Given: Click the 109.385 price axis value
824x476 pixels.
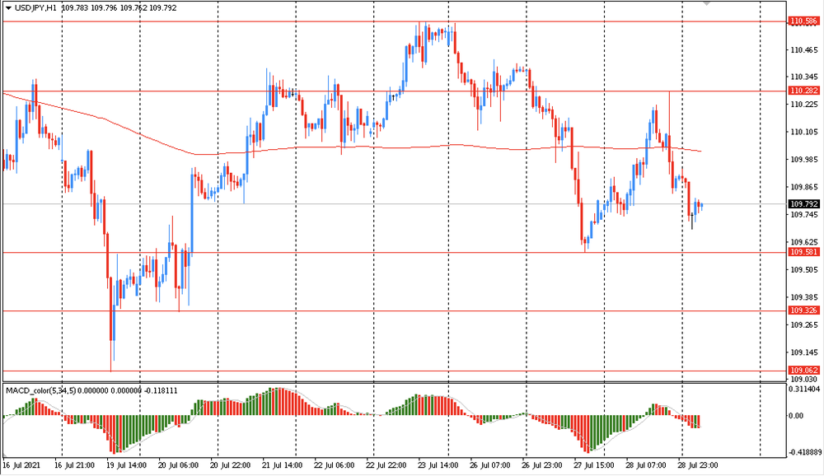Looking at the screenshot, I should pos(804,297).
